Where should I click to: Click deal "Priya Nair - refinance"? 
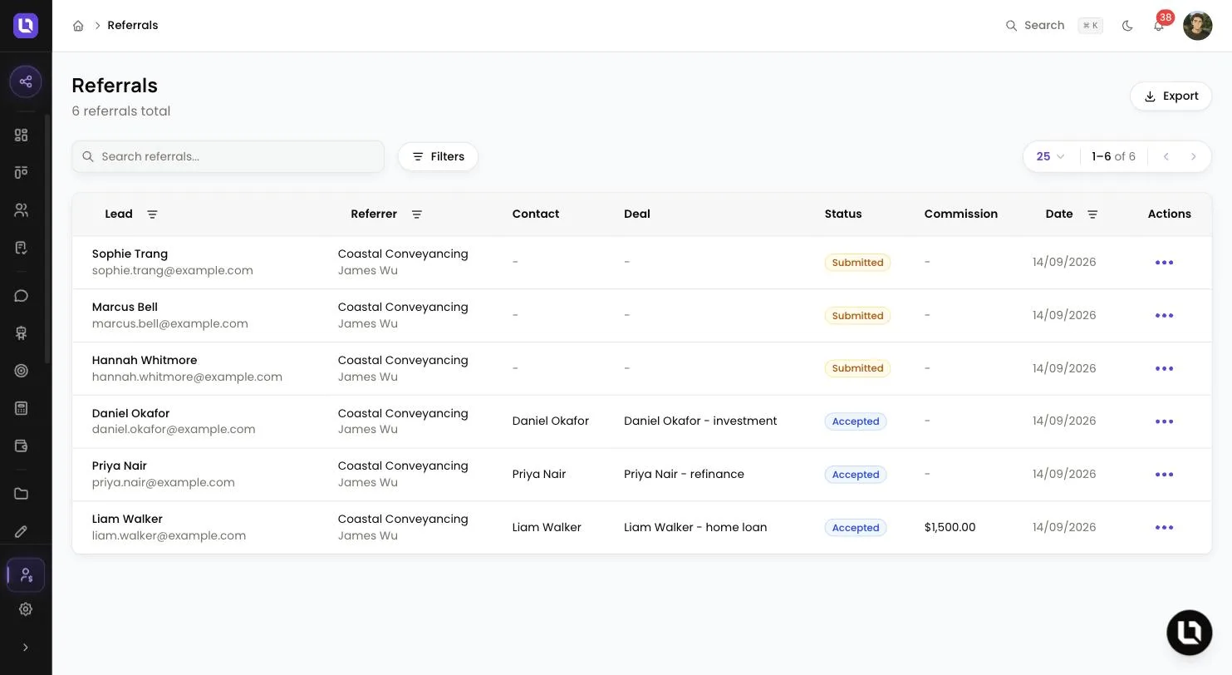pyautogui.click(x=684, y=475)
